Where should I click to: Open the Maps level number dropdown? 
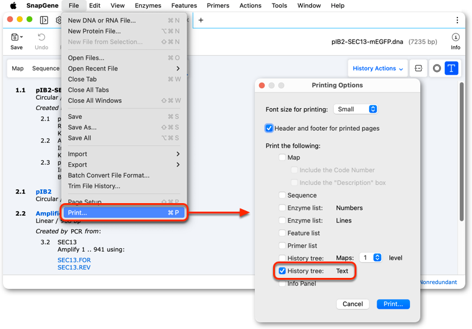371,258
